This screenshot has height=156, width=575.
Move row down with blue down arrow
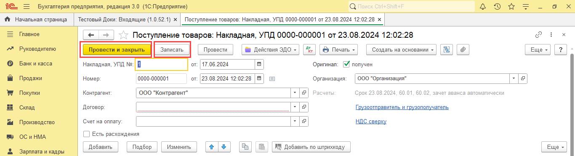pyautogui.click(x=224, y=147)
